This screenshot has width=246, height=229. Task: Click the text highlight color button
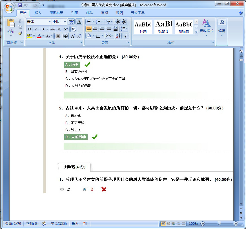(x=30, y=36)
